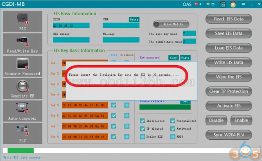Screen dimensions: 262x161
Task: Toggle the Initialized checkbox
Action: point(142,121)
